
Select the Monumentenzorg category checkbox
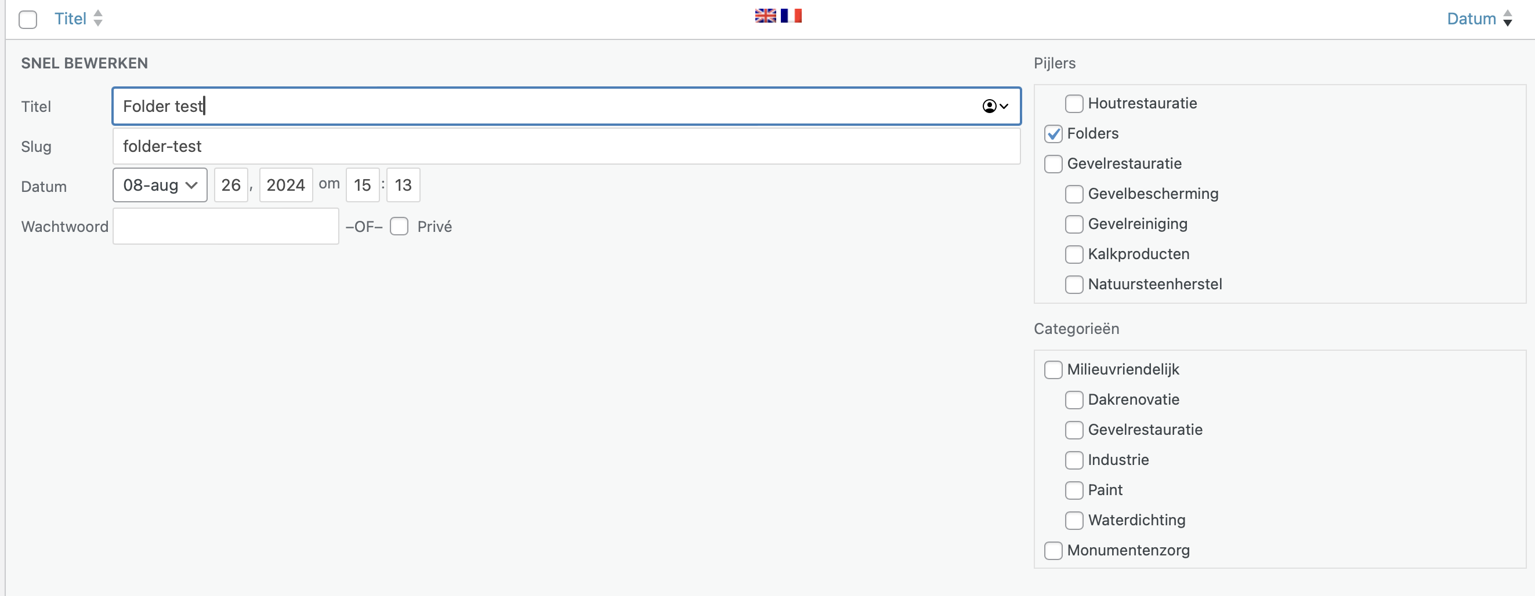[x=1053, y=551]
